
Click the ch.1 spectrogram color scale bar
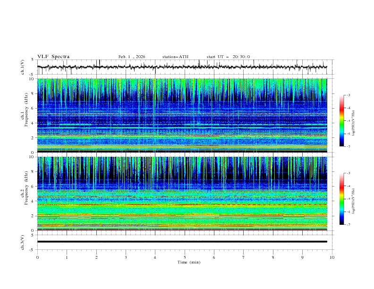(341, 120)
